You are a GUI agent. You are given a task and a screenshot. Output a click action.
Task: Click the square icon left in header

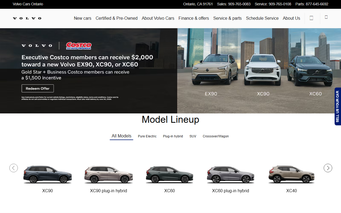[311, 18]
